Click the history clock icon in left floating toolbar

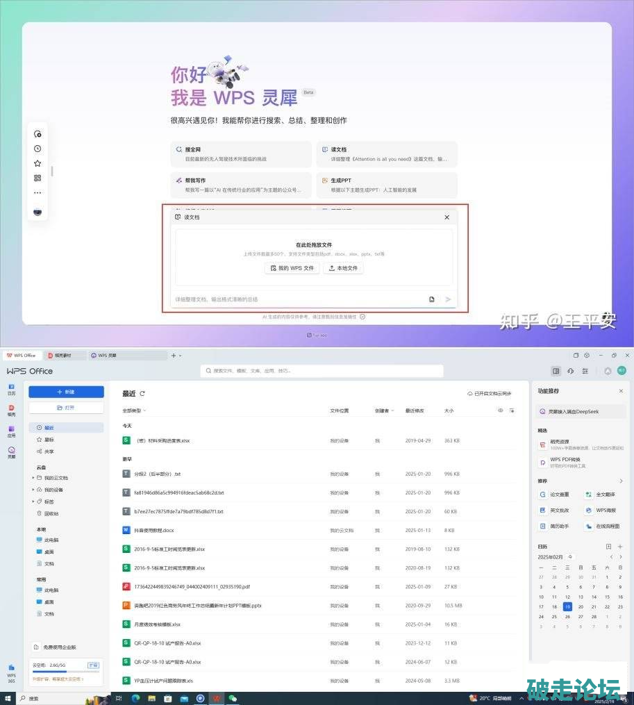[x=37, y=149]
